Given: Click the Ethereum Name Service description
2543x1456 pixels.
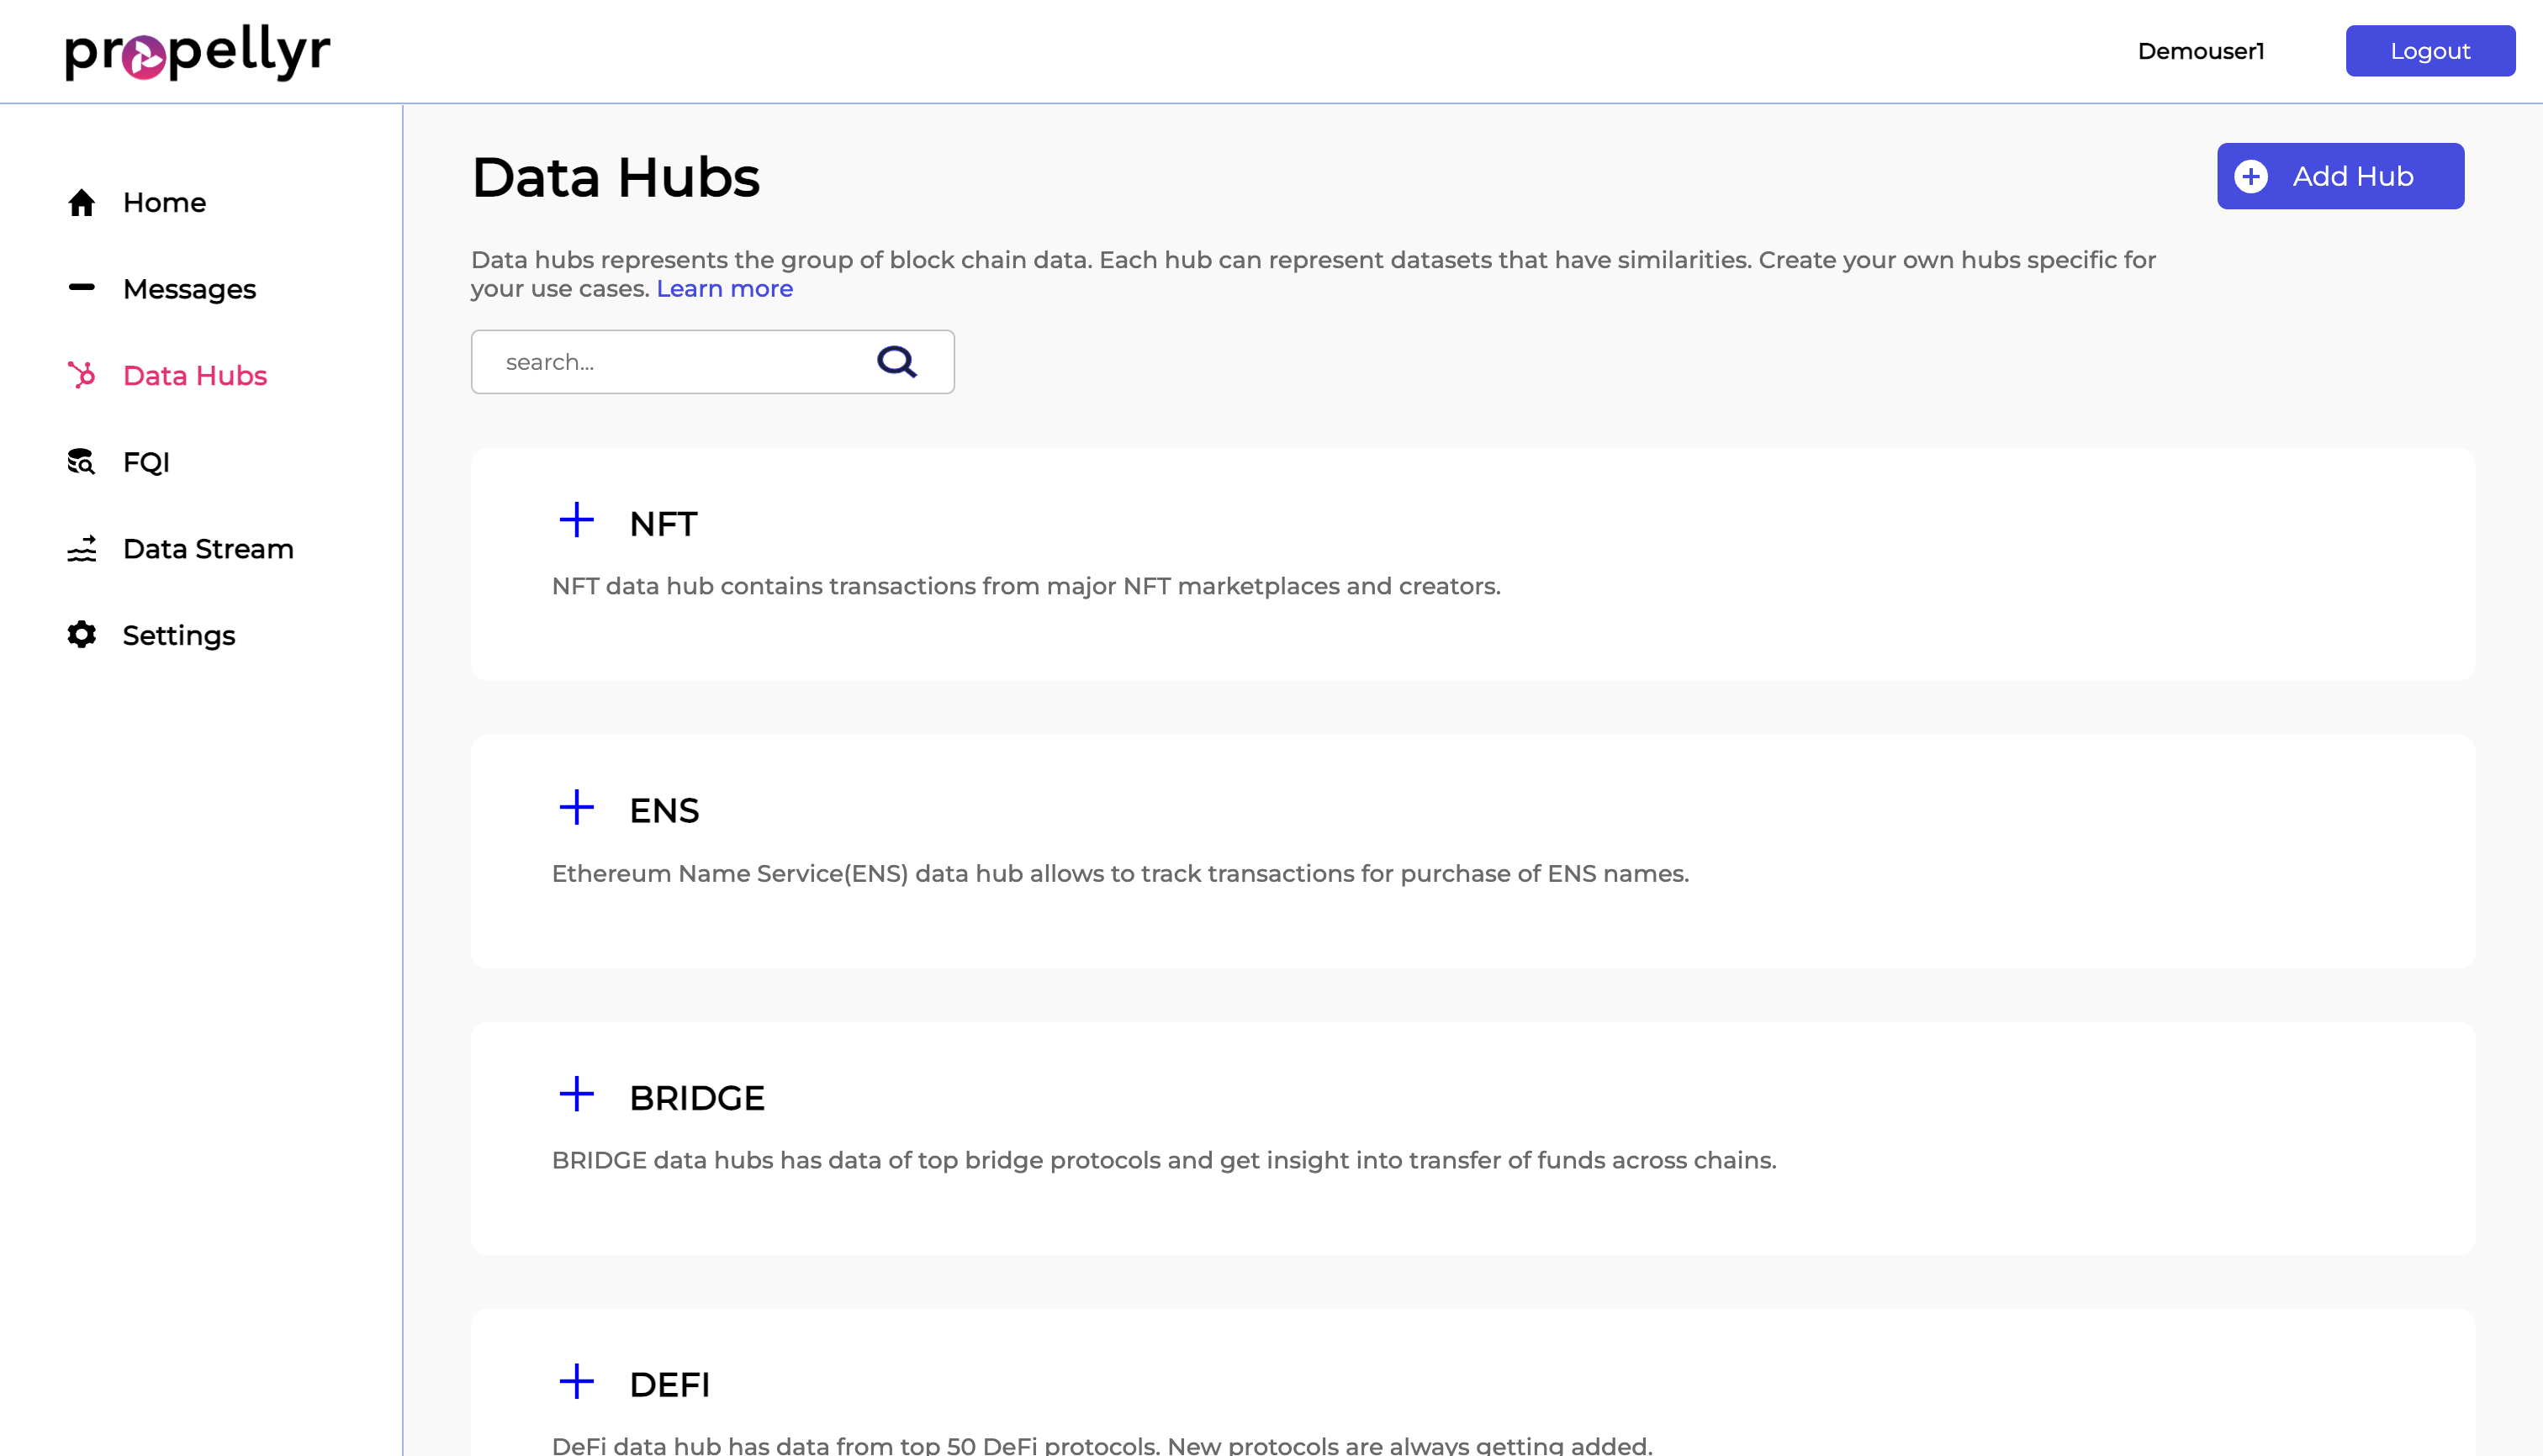Looking at the screenshot, I should (1120, 874).
